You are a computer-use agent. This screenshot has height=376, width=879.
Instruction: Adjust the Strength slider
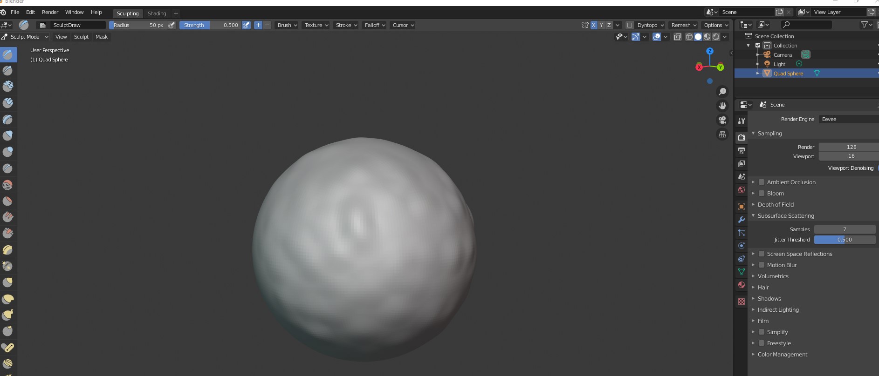(210, 25)
